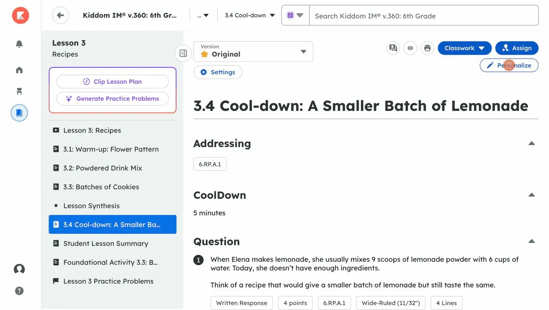Open the Classwork dropdown button
The height and width of the screenshot is (310, 549).
[x=464, y=48]
